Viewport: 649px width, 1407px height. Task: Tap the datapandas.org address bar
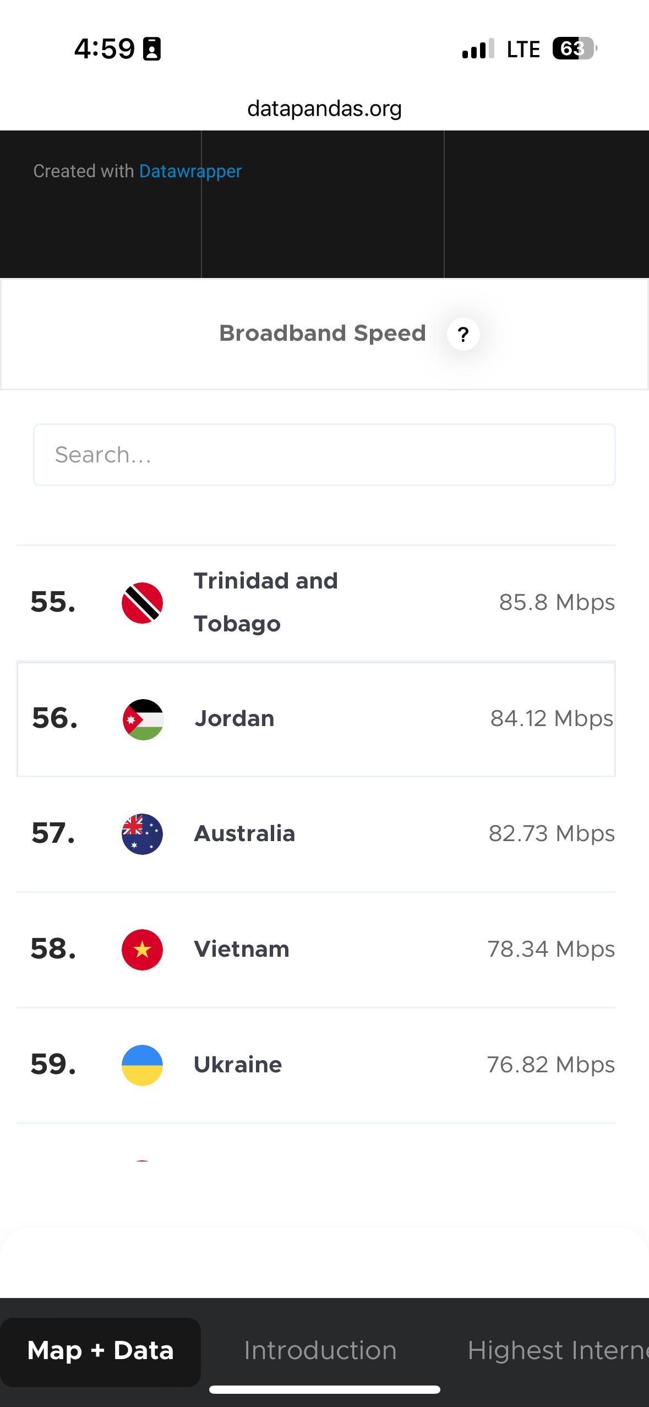coord(324,108)
